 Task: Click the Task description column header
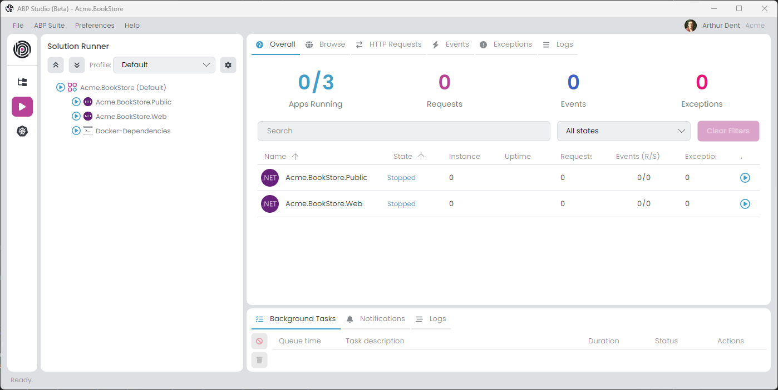pos(375,341)
